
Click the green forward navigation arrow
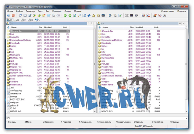[x=70, y=16]
